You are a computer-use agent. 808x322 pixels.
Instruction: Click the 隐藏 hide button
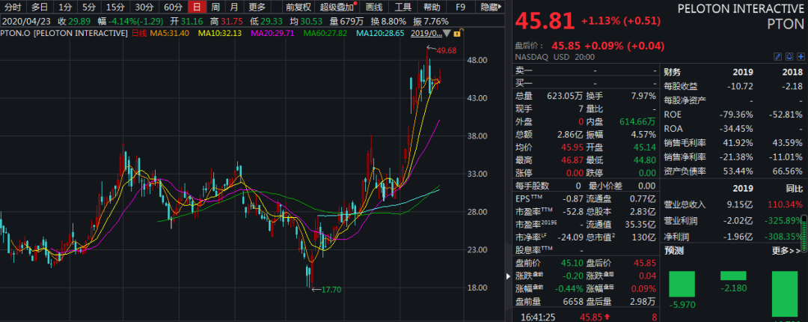coord(490,7)
